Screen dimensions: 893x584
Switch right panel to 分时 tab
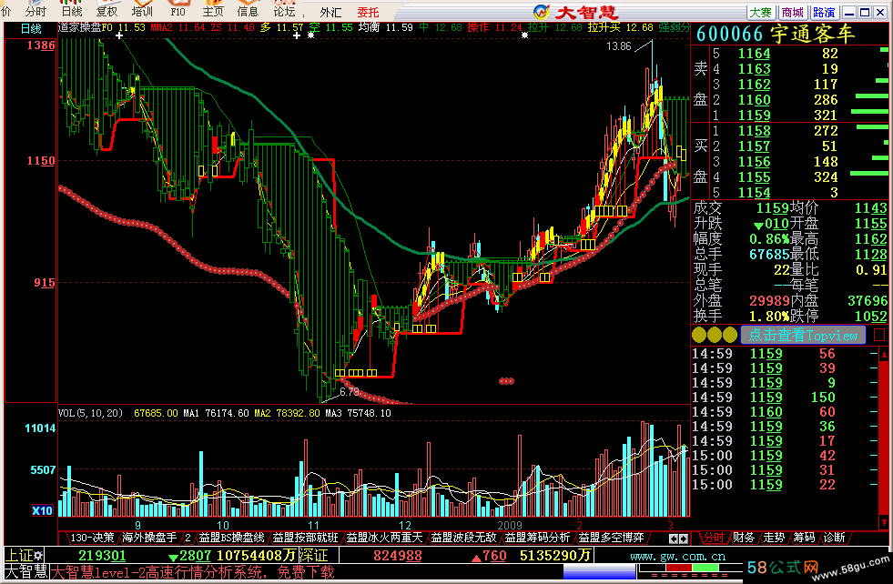click(x=713, y=538)
